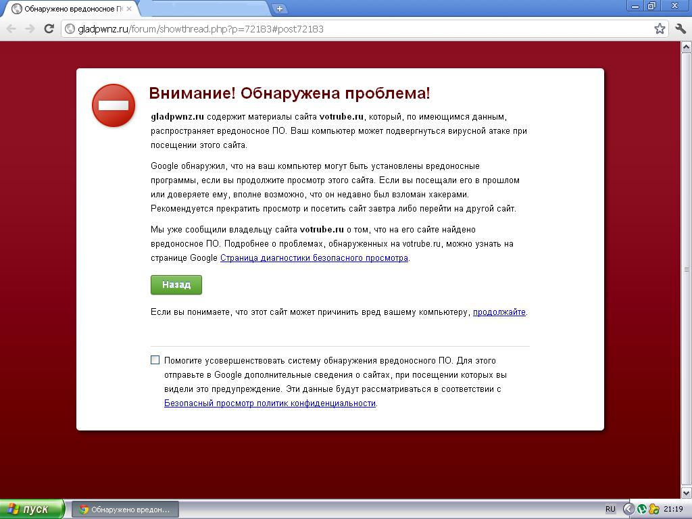Image resolution: width=692 pixels, height=519 pixels.
Task: Open the RU language switcher
Action: point(610,509)
